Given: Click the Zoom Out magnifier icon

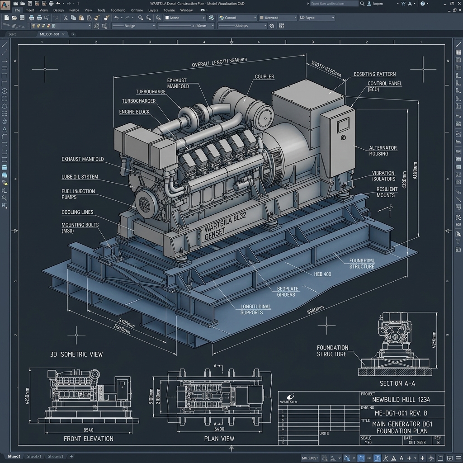Looking at the screenshot, I should [x=148, y=18].
